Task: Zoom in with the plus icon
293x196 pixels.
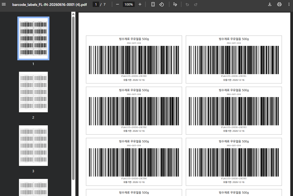Action: tap(140, 4)
